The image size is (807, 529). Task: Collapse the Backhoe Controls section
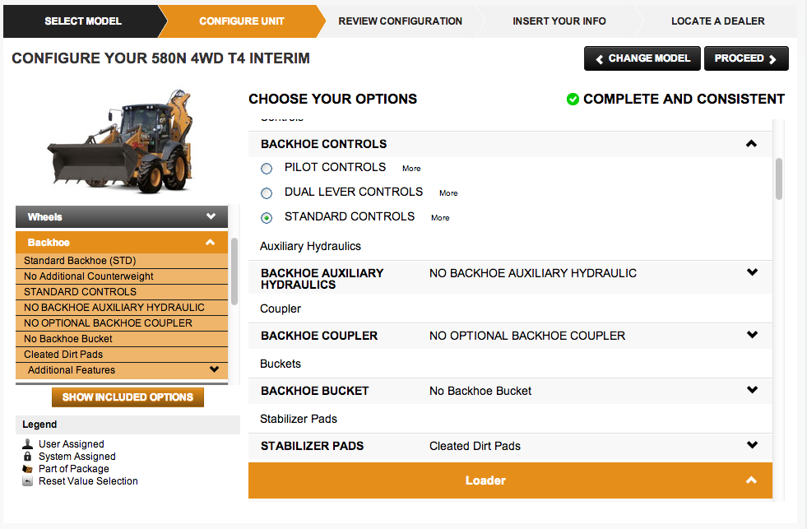[750, 143]
